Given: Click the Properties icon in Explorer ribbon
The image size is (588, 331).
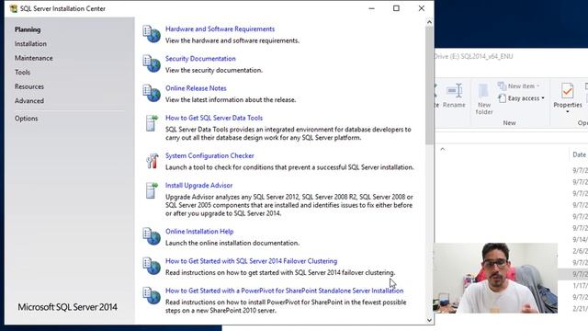Looking at the screenshot, I should tap(568, 91).
